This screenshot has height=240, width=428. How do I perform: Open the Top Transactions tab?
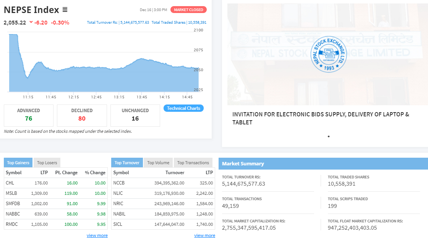click(193, 163)
